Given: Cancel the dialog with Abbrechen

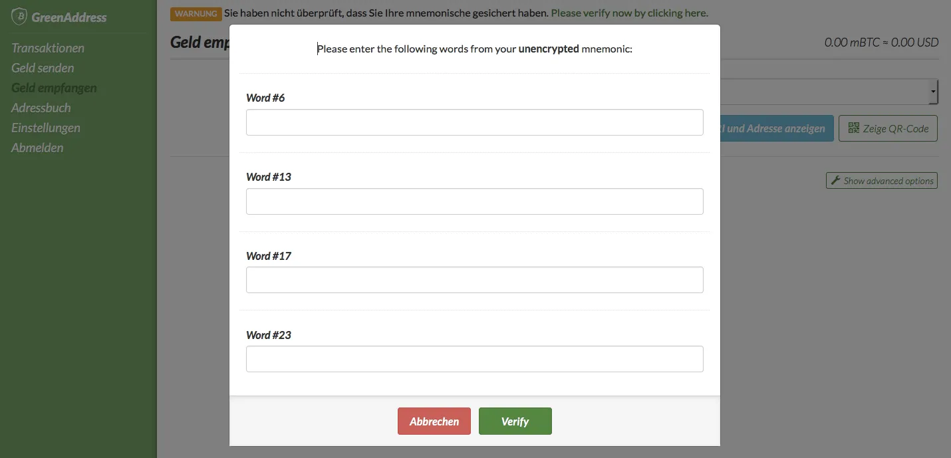Looking at the screenshot, I should (434, 421).
